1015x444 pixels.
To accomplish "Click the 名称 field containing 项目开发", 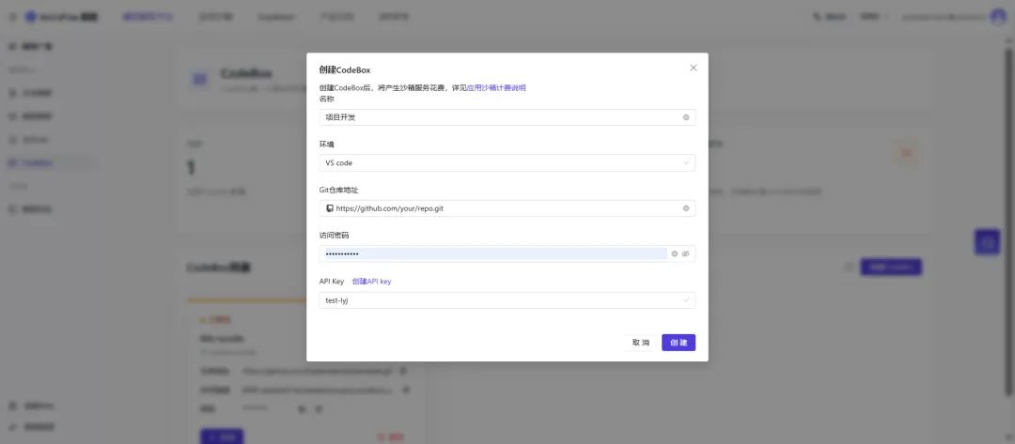I will (507, 117).
